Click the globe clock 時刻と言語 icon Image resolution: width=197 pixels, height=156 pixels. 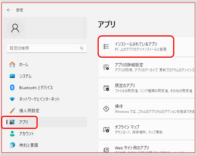point(12,145)
